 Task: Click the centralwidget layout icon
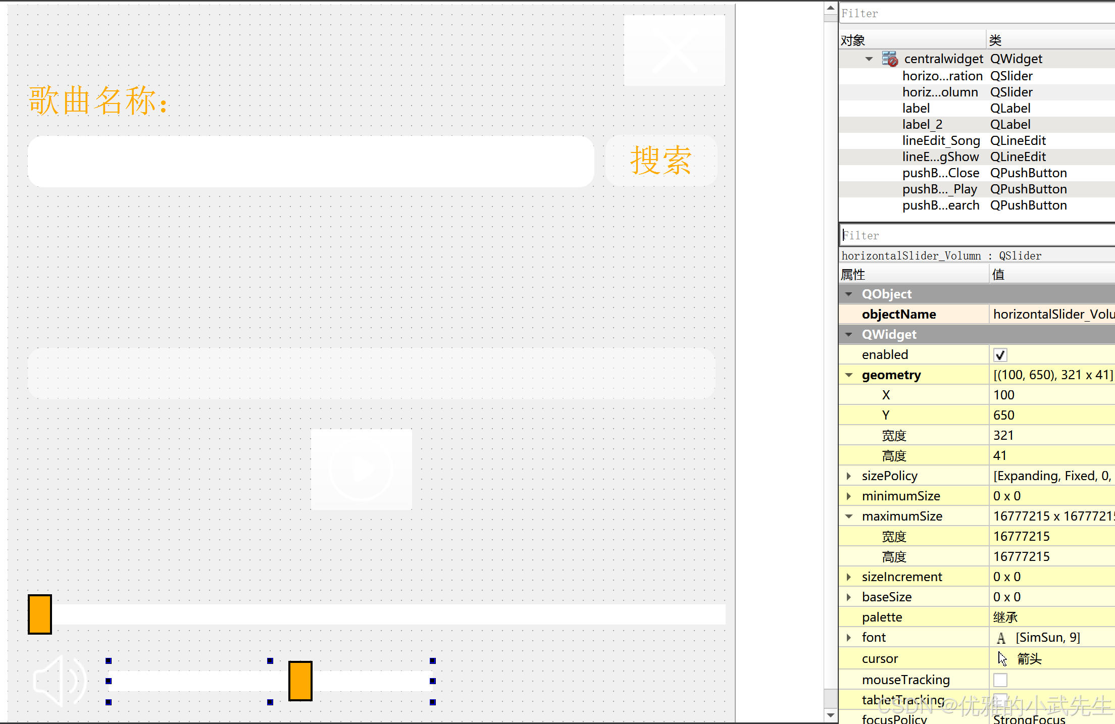point(890,59)
